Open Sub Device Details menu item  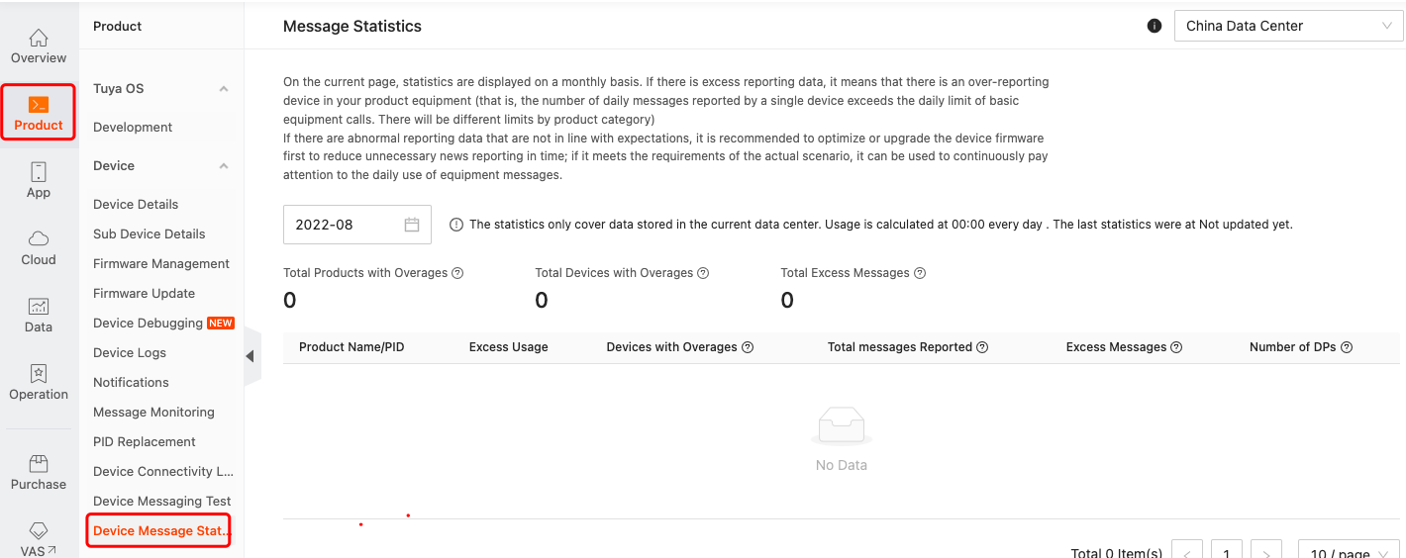(150, 234)
